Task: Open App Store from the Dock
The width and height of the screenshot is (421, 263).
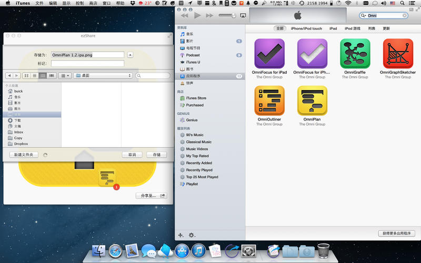Action: (182, 251)
